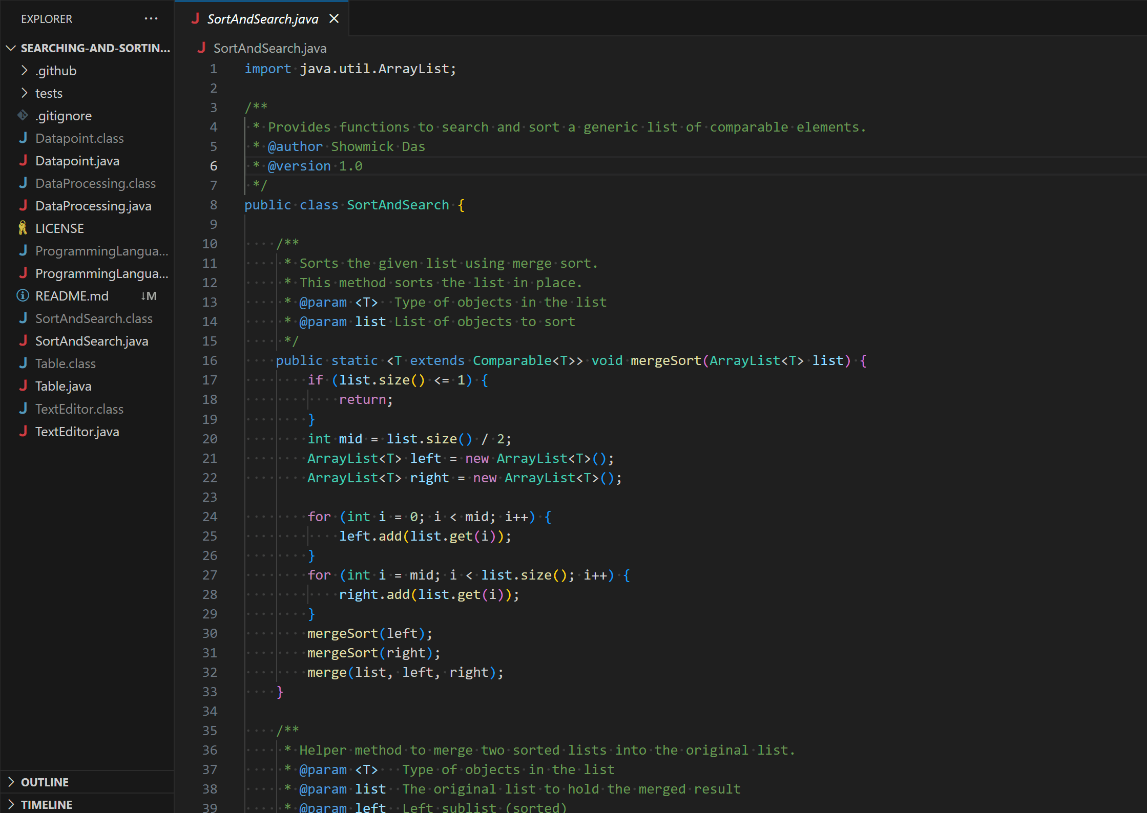Click 'return;' statement on line 18
This screenshot has width=1147, height=813.
coord(366,399)
